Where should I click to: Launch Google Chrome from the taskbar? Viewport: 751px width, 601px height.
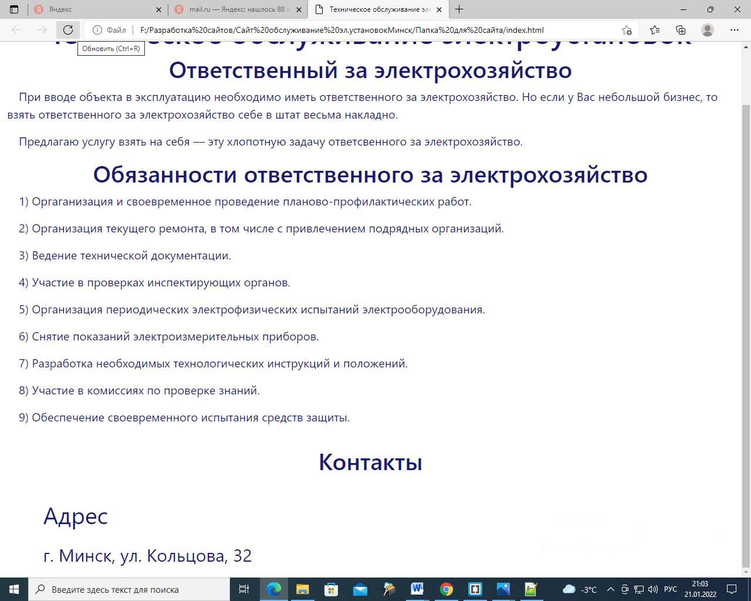(x=446, y=589)
